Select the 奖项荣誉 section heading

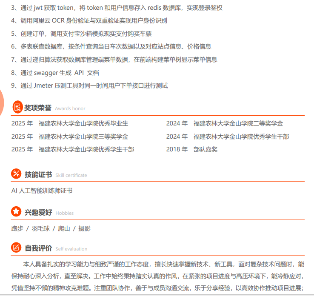pos(38,108)
